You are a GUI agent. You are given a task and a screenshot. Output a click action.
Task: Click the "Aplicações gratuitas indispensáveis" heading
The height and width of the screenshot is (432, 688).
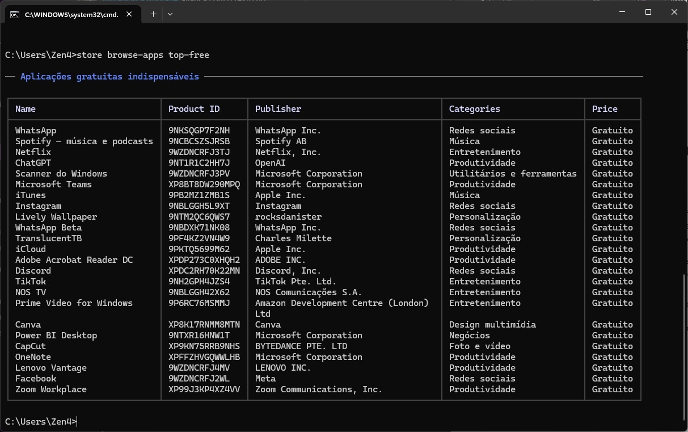pos(109,77)
